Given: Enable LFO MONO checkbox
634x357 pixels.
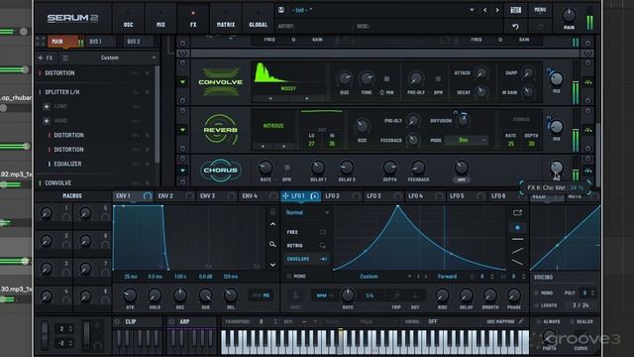Looking at the screenshot, I should tap(289, 276).
